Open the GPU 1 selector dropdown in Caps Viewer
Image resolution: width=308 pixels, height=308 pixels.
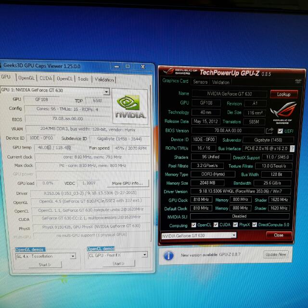point(106,91)
